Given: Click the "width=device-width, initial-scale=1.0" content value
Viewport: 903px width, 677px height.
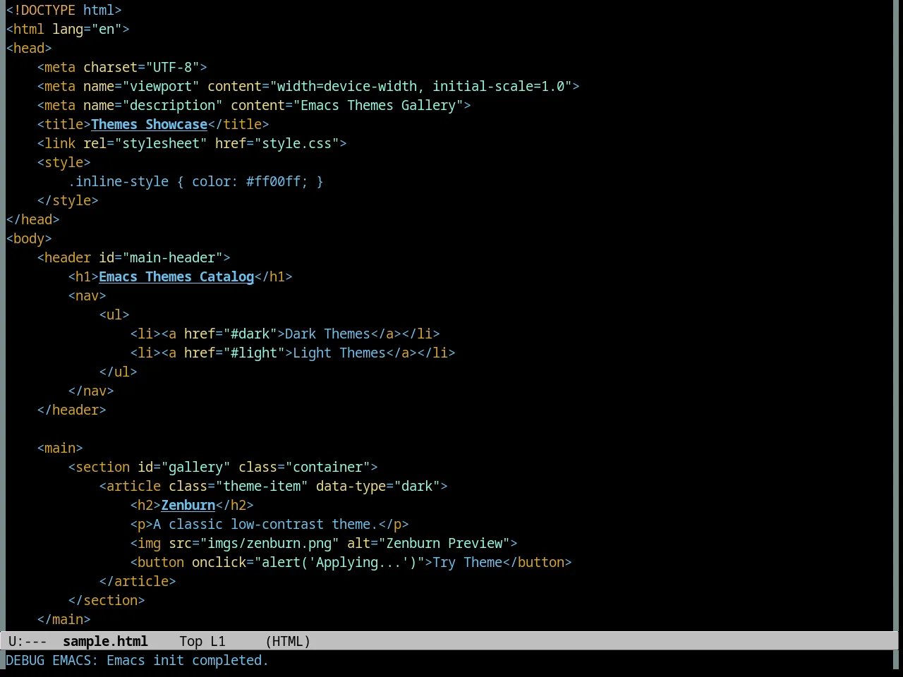Looking at the screenshot, I should tap(420, 86).
